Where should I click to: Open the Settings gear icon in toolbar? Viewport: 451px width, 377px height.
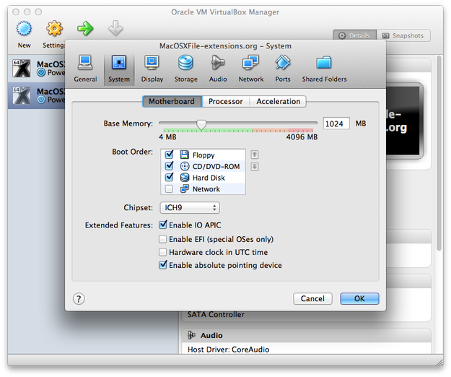[54, 28]
